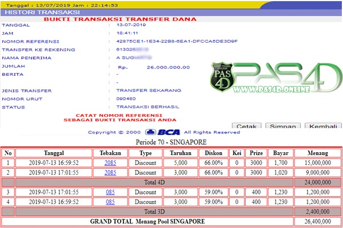Click the transfer date 13-07-2019
Image resolution: width=343 pixels, height=228 pixels.
point(131,25)
